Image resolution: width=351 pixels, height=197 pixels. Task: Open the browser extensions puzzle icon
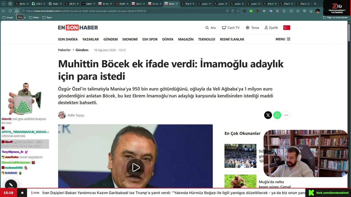point(284,11)
